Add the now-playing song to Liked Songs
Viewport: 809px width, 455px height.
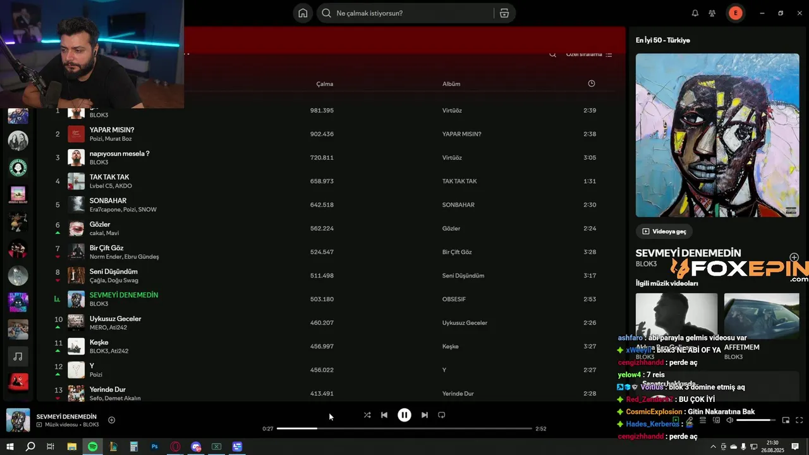coord(112,420)
